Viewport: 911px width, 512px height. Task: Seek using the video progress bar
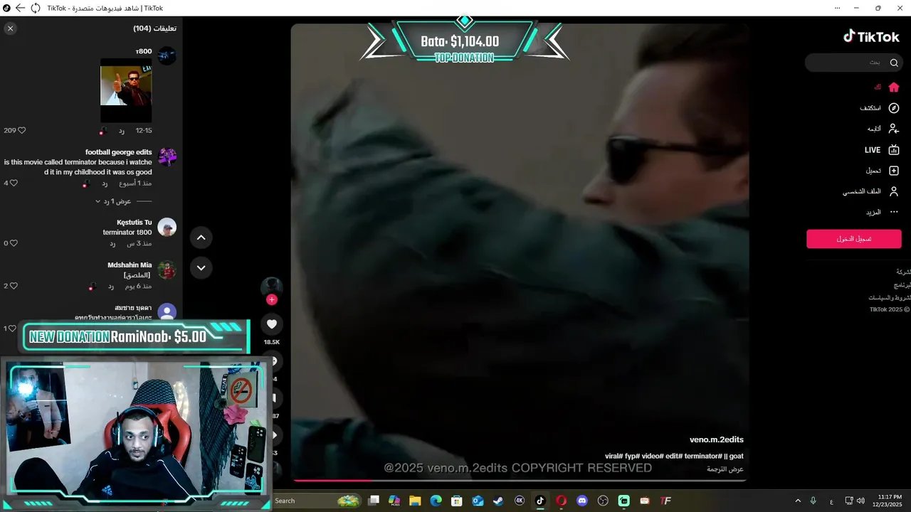pyautogui.click(x=520, y=481)
